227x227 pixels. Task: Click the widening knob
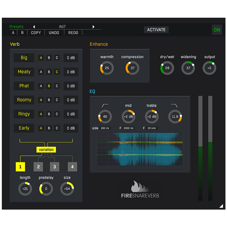click(x=188, y=68)
